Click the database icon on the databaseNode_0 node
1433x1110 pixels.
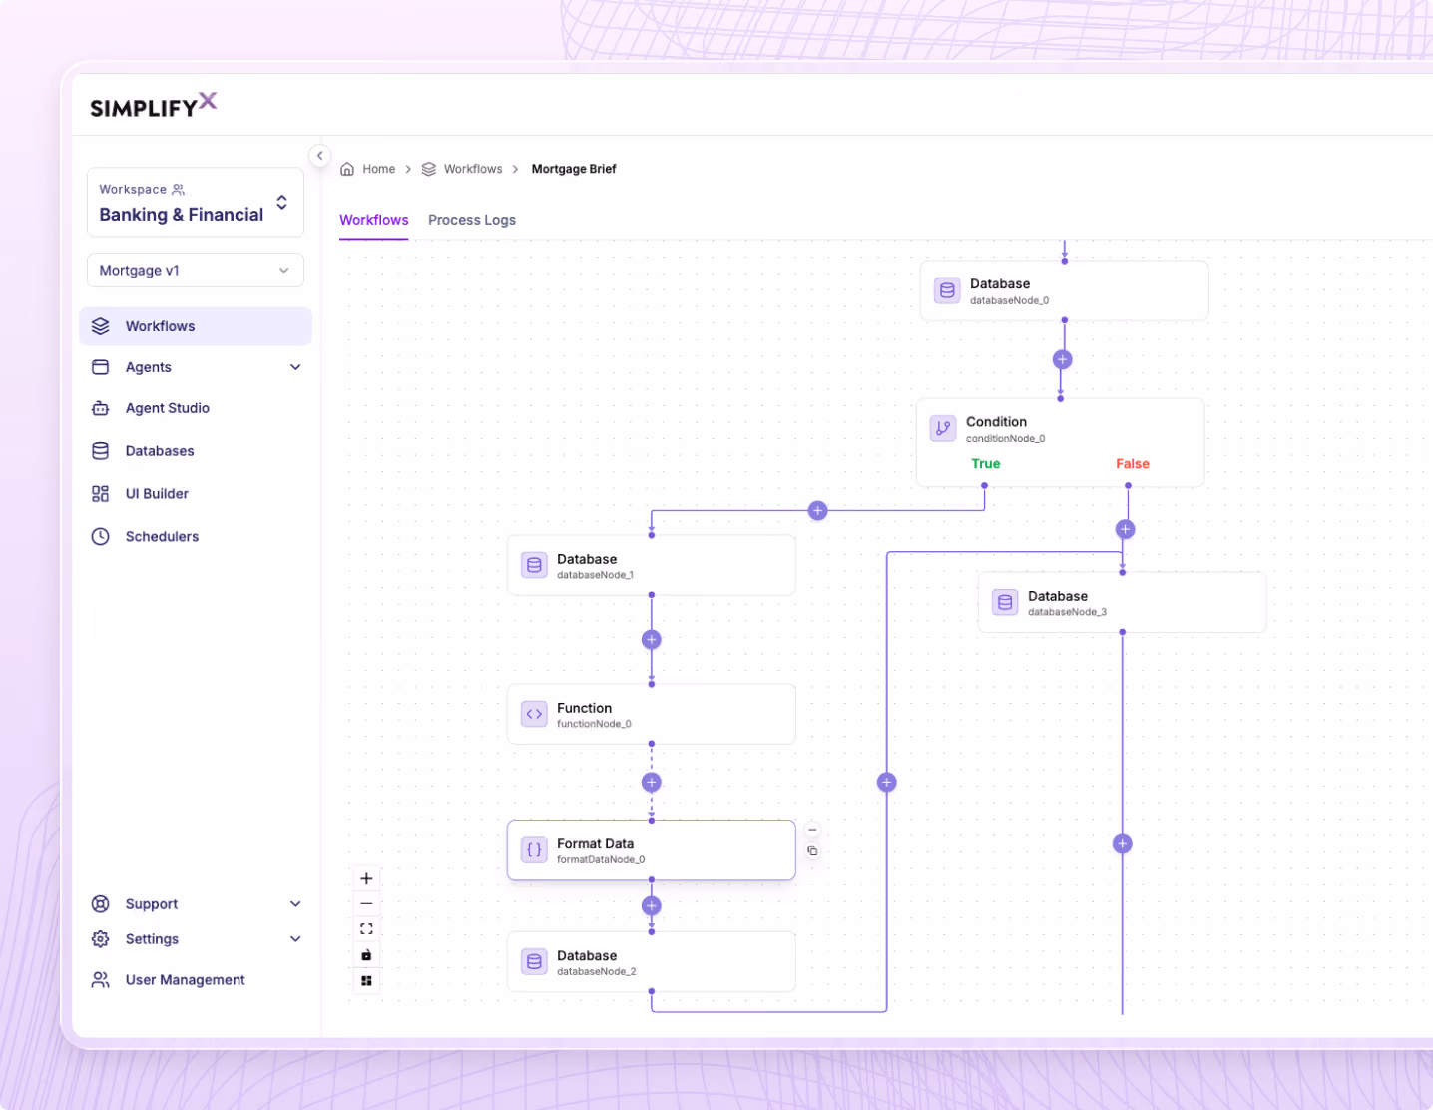[x=947, y=290]
